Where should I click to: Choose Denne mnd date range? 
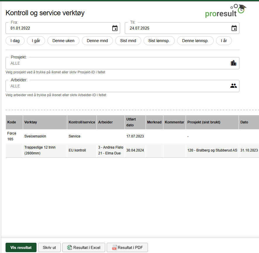97,41
